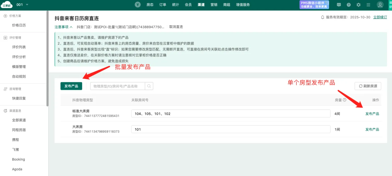Click the 取消直连 link

coord(176,27)
